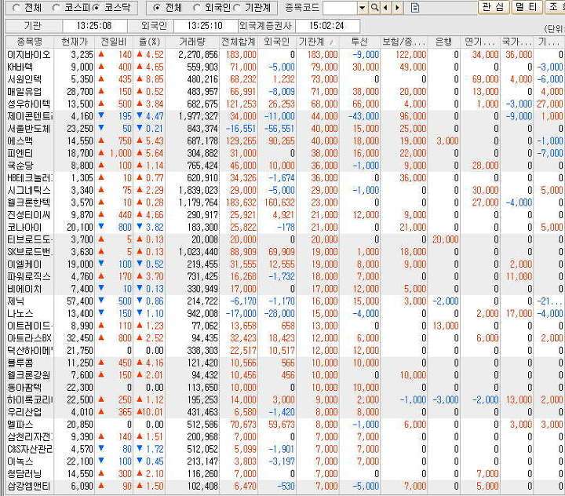Select the 멜파스 stock row
The width and height of the screenshot is (565, 496).
click(285, 425)
